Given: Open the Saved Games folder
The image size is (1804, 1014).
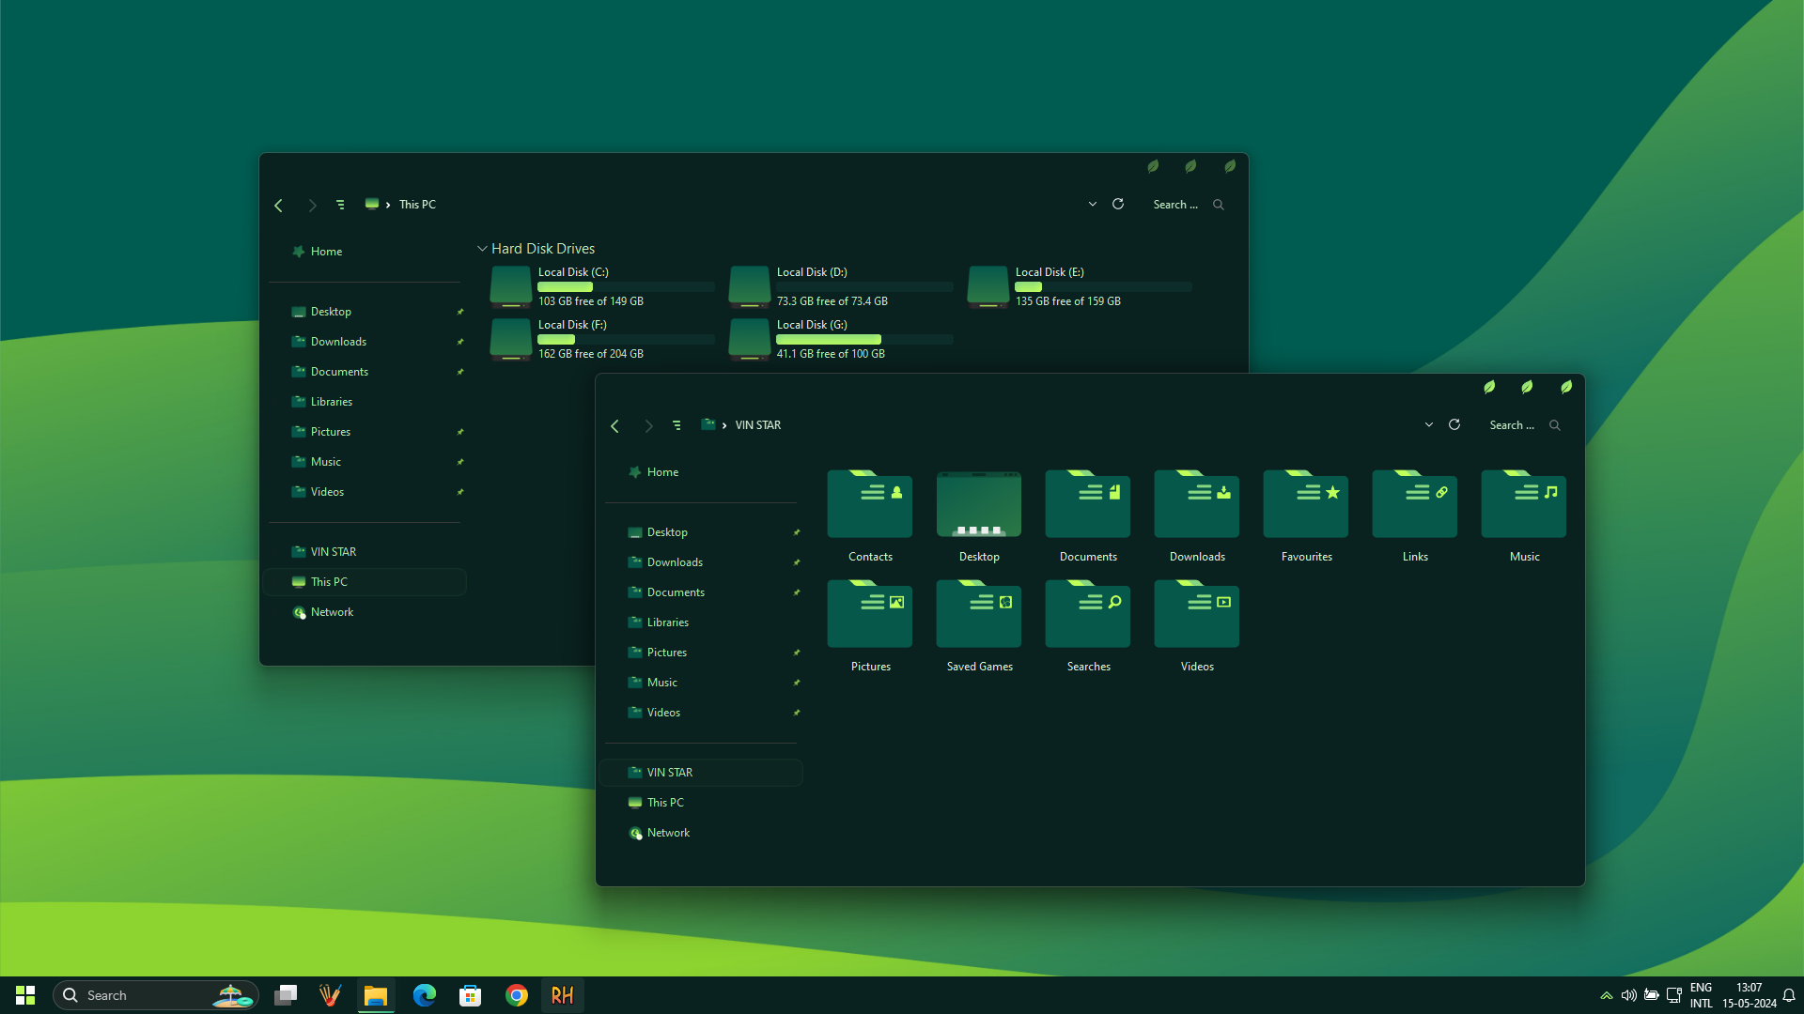Looking at the screenshot, I should [x=978, y=615].
